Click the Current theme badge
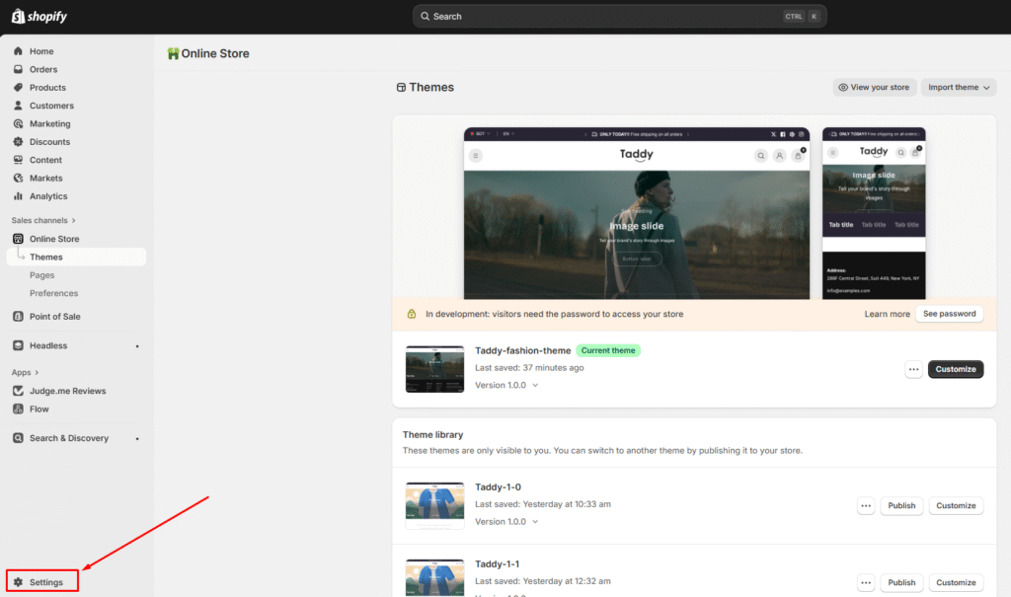 [608, 350]
